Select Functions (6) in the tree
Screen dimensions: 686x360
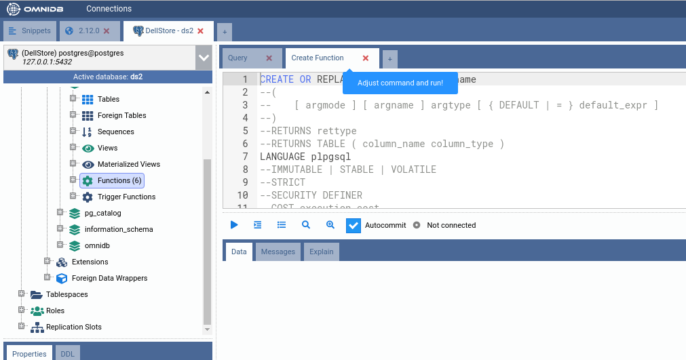click(119, 180)
